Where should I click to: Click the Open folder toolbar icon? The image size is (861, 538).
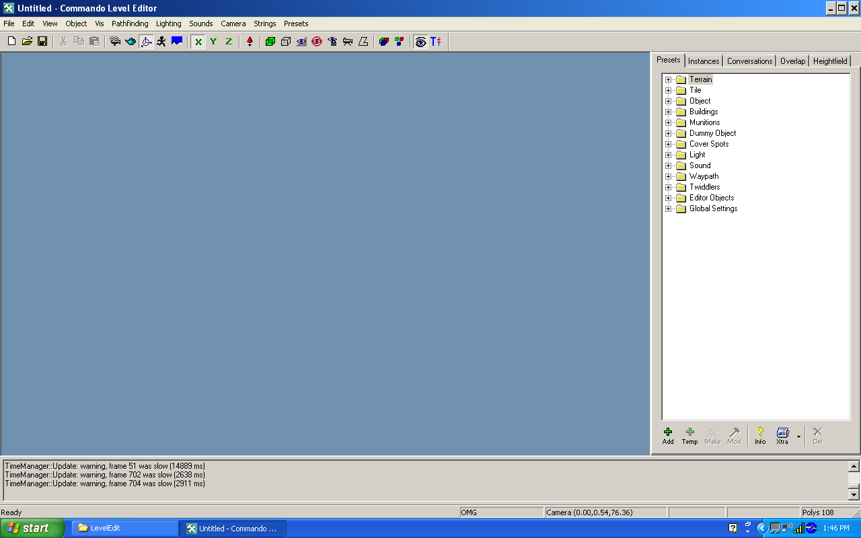pyautogui.click(x=27, y=42)
